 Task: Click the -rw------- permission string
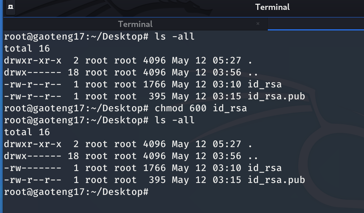[33, 168]
